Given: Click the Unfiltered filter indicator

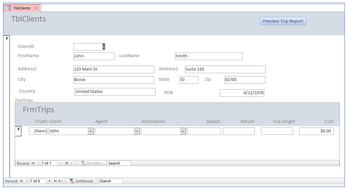Looking at the screenshot, I should (81, 181).
